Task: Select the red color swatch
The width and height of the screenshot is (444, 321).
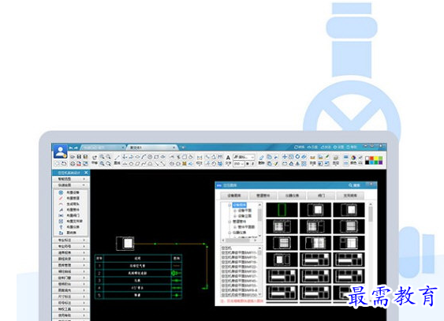Action: click(371, 159)
